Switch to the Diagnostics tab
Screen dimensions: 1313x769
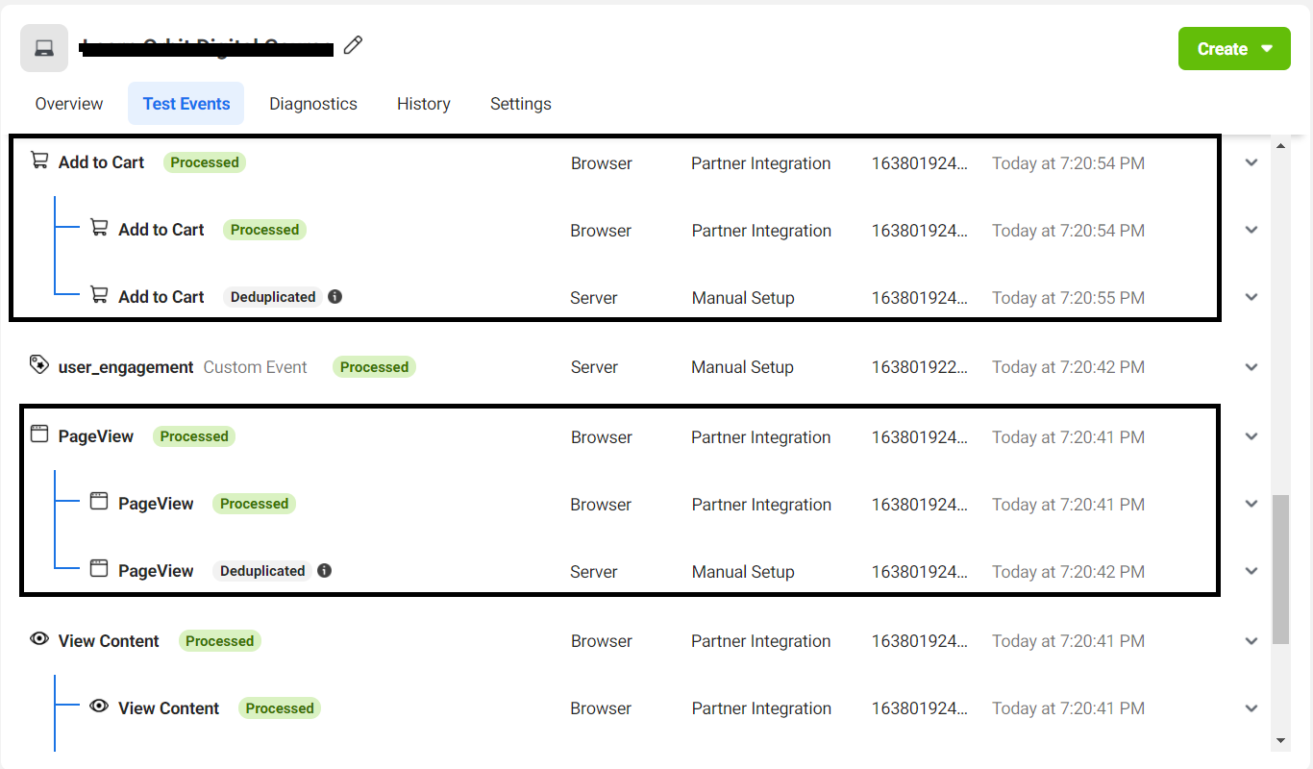pos(313,104)
